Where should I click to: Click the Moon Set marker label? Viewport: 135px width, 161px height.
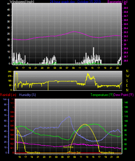[75, 153]
